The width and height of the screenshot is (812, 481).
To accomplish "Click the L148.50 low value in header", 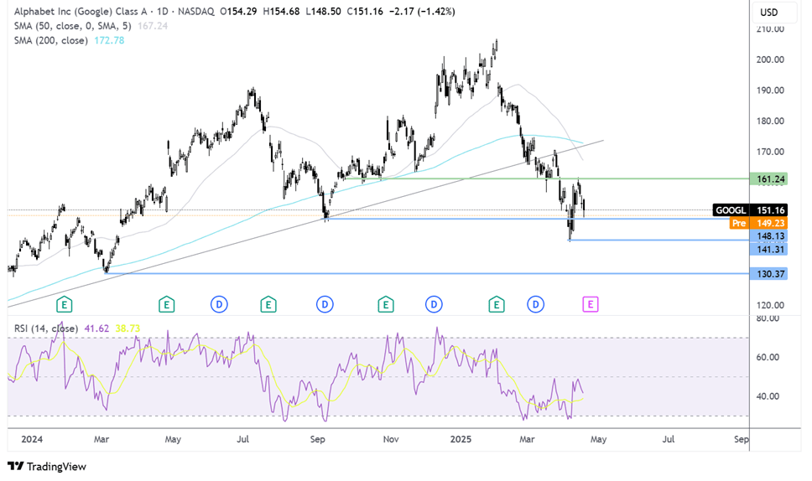I will [323, 12].
